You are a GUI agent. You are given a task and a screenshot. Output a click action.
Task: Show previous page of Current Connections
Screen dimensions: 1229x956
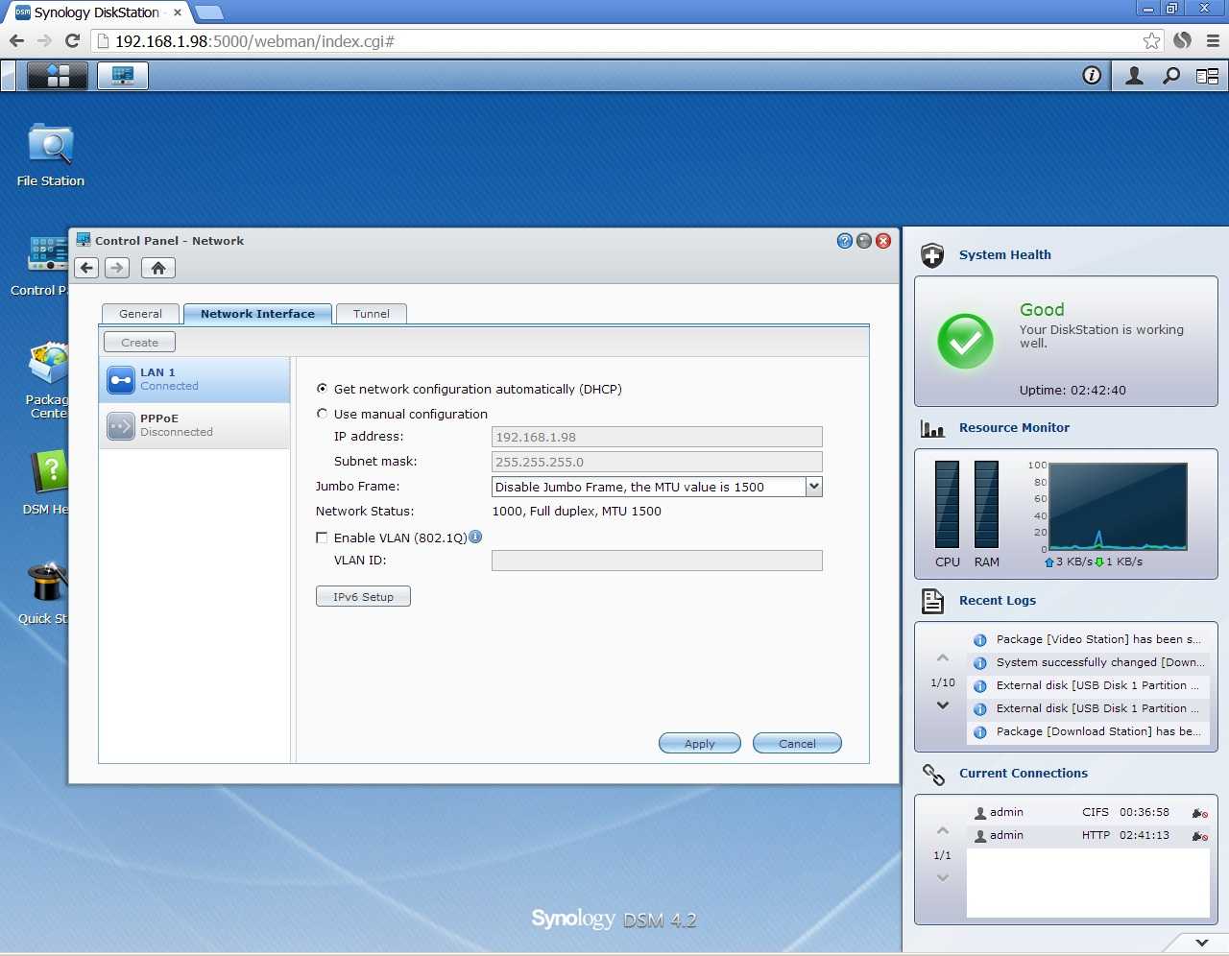coord(943,831)
